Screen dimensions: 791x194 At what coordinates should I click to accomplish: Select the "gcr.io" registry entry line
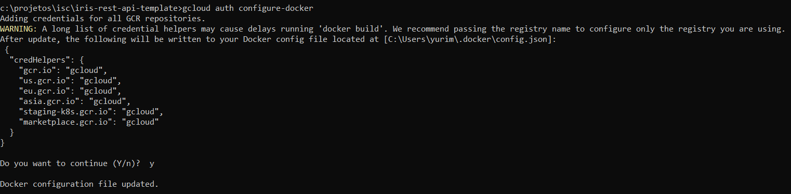63,69
